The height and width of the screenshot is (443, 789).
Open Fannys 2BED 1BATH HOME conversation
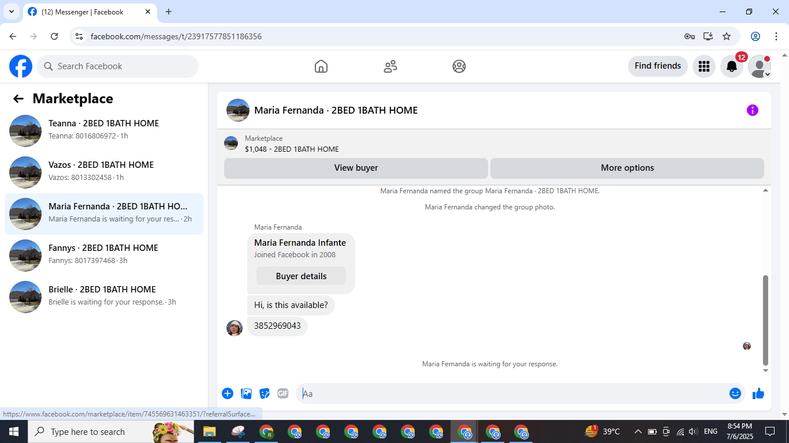(104, 255)
